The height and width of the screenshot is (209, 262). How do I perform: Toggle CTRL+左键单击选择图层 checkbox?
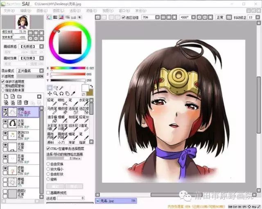(x=48, y=148)
